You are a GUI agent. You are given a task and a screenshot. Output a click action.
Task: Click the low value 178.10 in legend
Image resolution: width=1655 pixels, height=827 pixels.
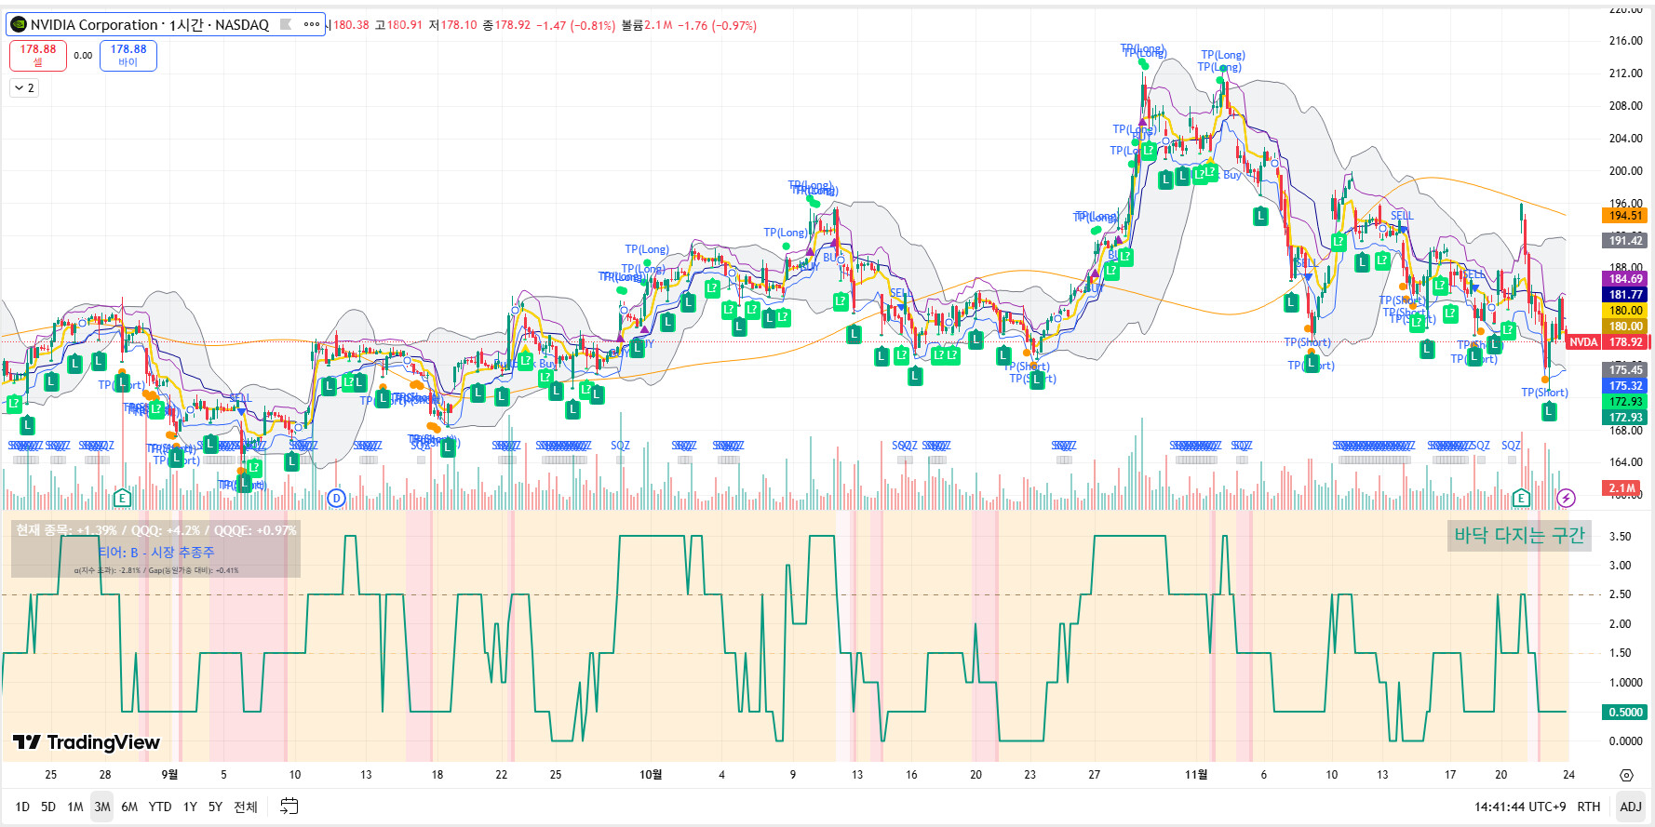tap(458, 25)
